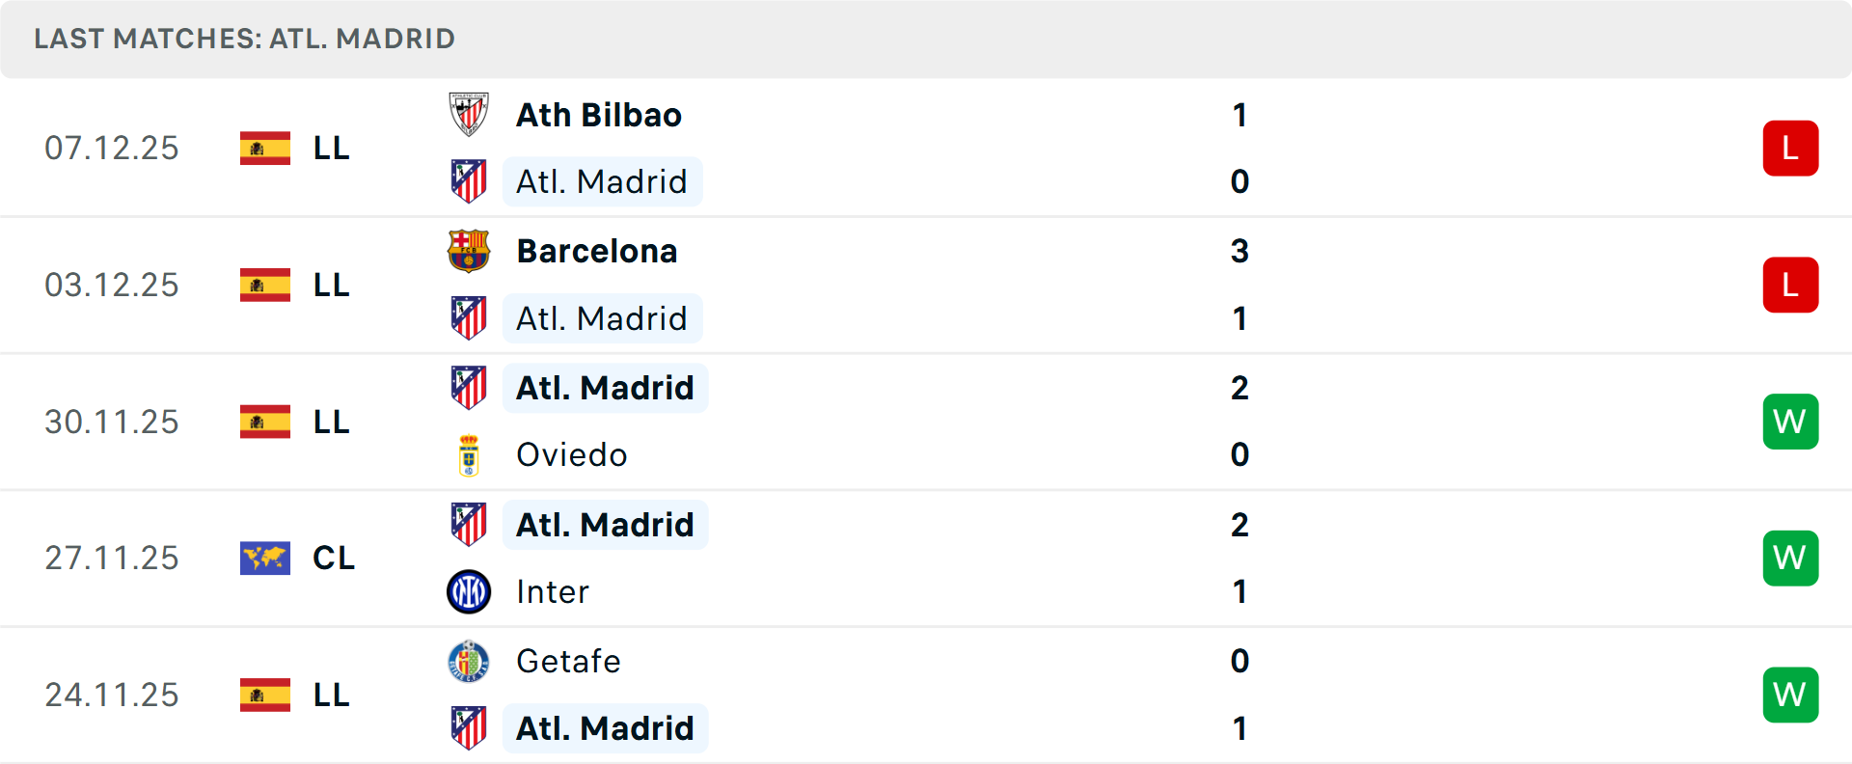Click Spain flag on 24.11.25 match
Screen dimensions: 1852x764
[x=265, y=695]
